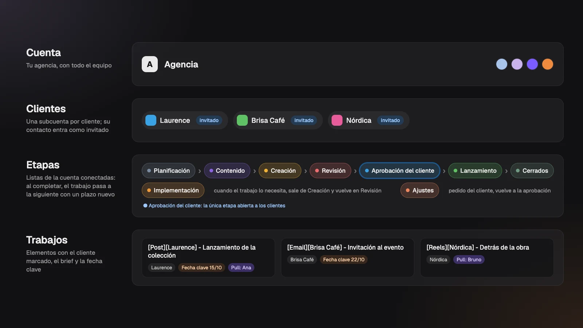The image size is (583, 328).
Task: Open the Invitación al evento job card
Action: [x=348, y=258]
